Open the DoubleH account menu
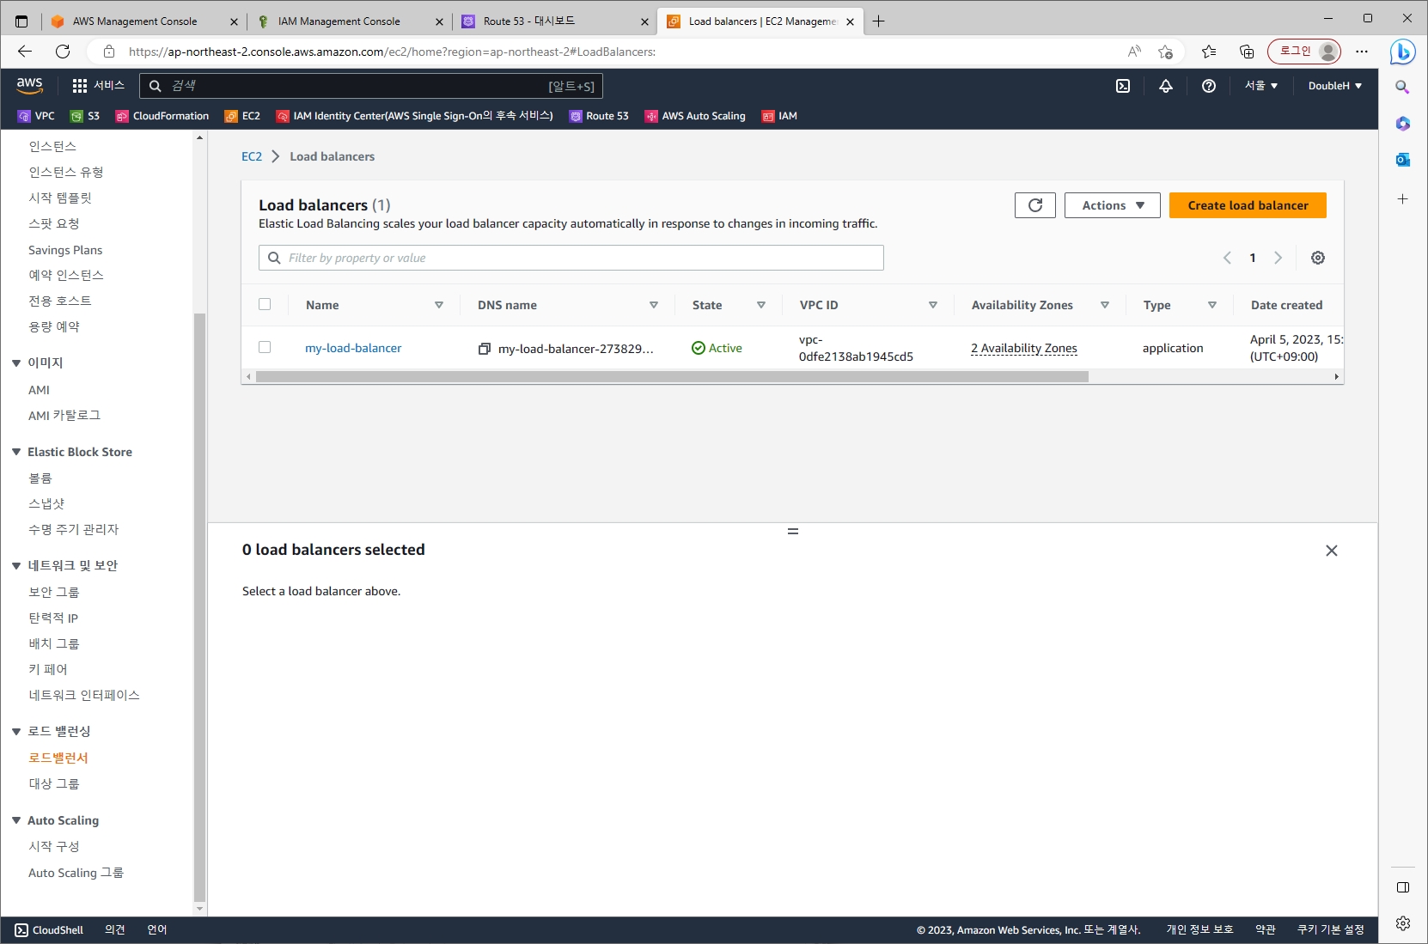The height and width of the screenshot is (944, 1428). coord(1335,86)
